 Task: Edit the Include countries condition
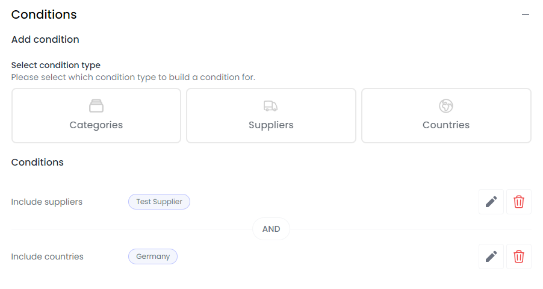click(491, 256)
